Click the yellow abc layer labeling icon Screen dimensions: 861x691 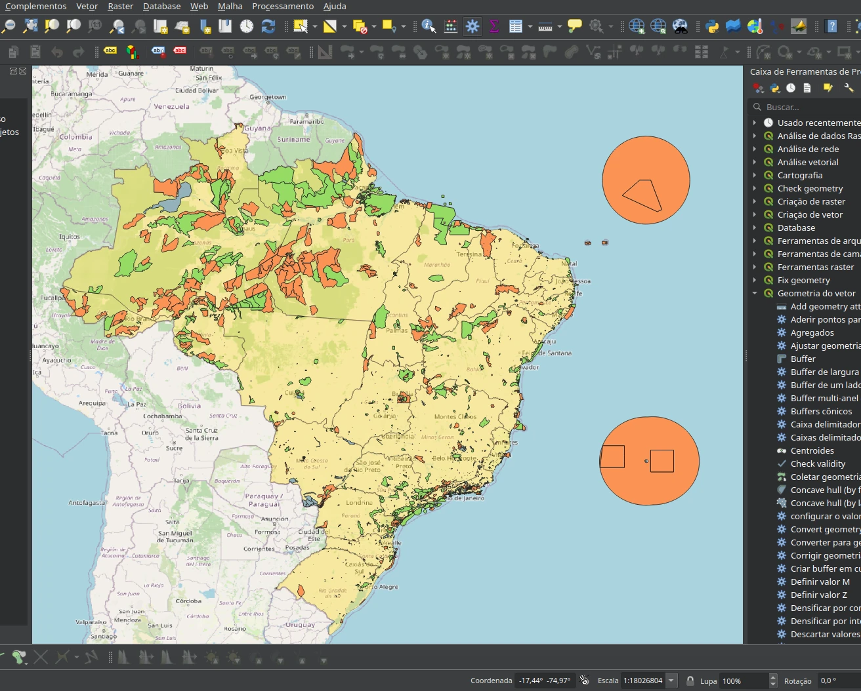coord(110,51)
